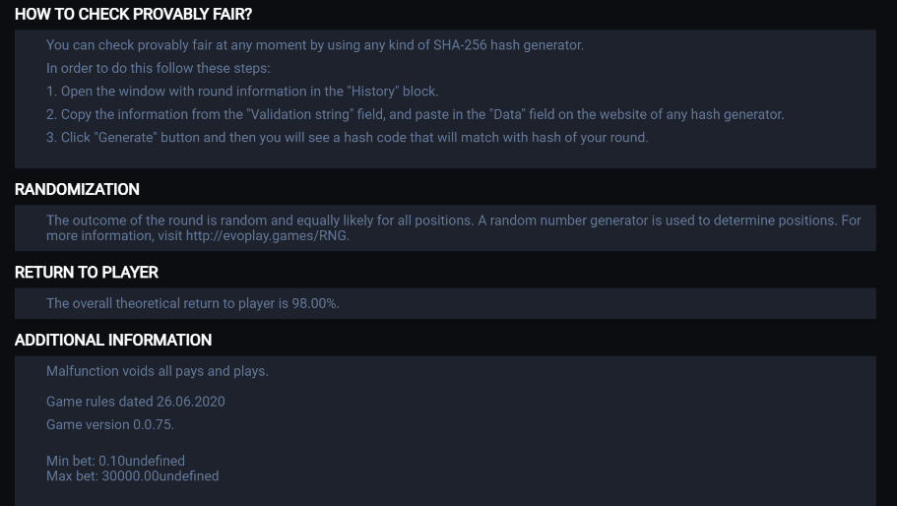Click the ADDITIONAL INFORMATION heading

(113, 340)
